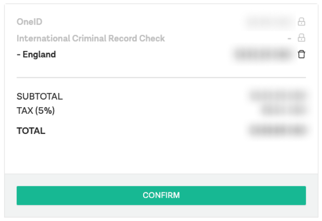Viewport: 322px width, 221px height.
Task: Click the blank space below the TOTAL row
Action: (x=161, y=155)
